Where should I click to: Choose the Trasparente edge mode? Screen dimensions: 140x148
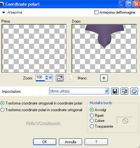pyautogui.click(x=92, y=126)
